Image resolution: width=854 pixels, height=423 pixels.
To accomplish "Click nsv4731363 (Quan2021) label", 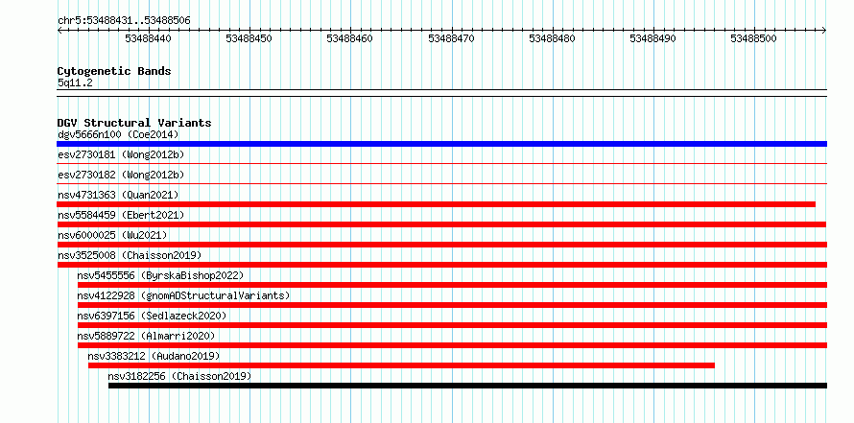I will click(x=118, y=195).
